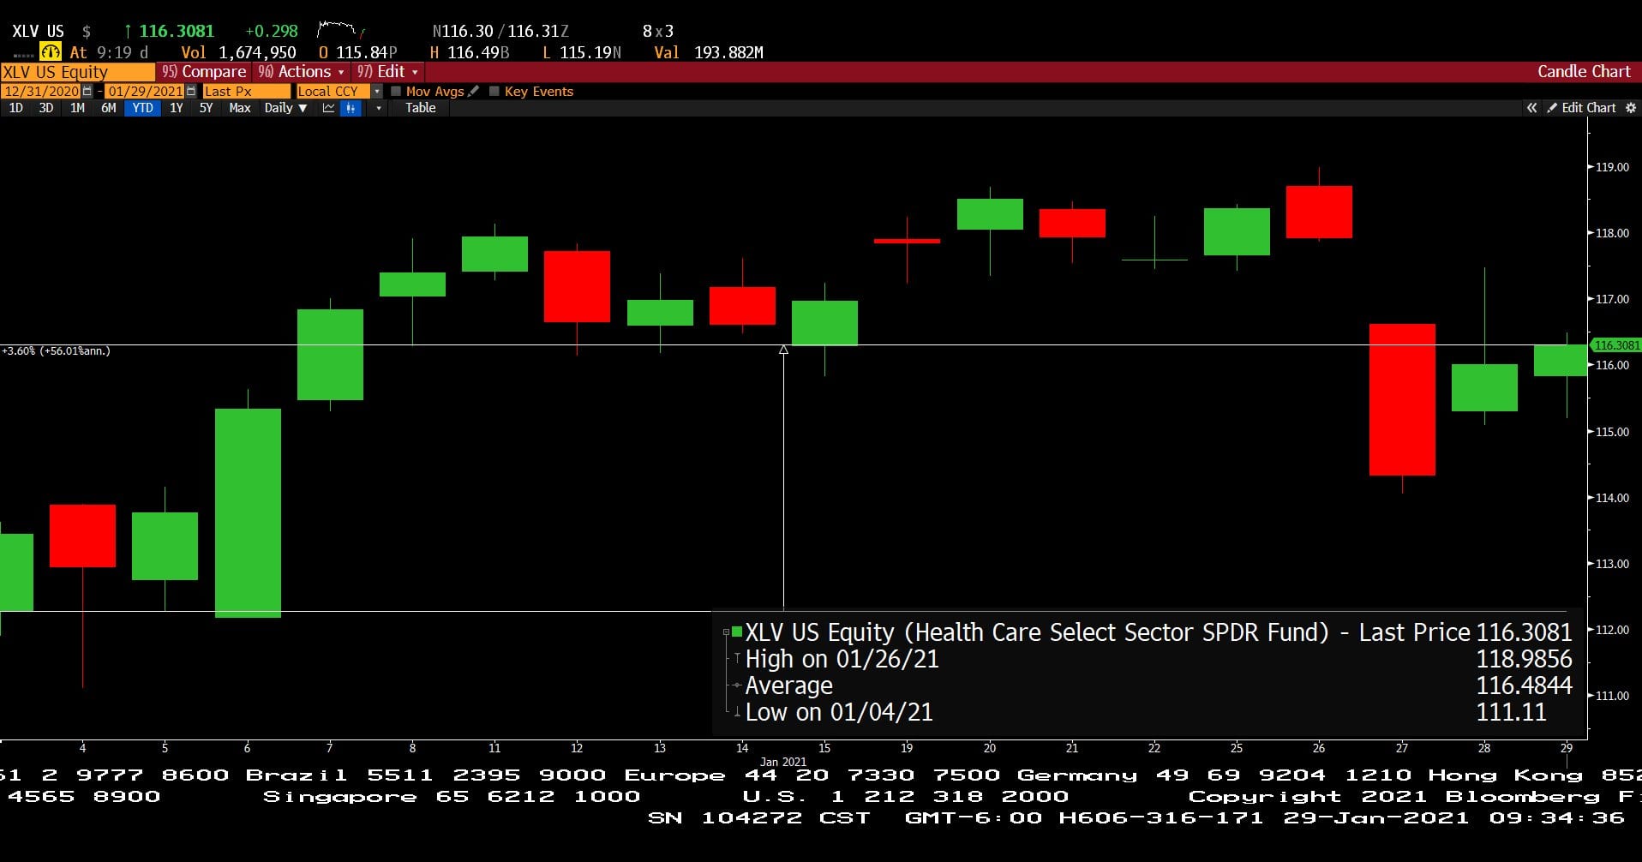Screen dimensions: 1642x862
Task: Edit the 12/31/2020 start date field
Action: 41,91
